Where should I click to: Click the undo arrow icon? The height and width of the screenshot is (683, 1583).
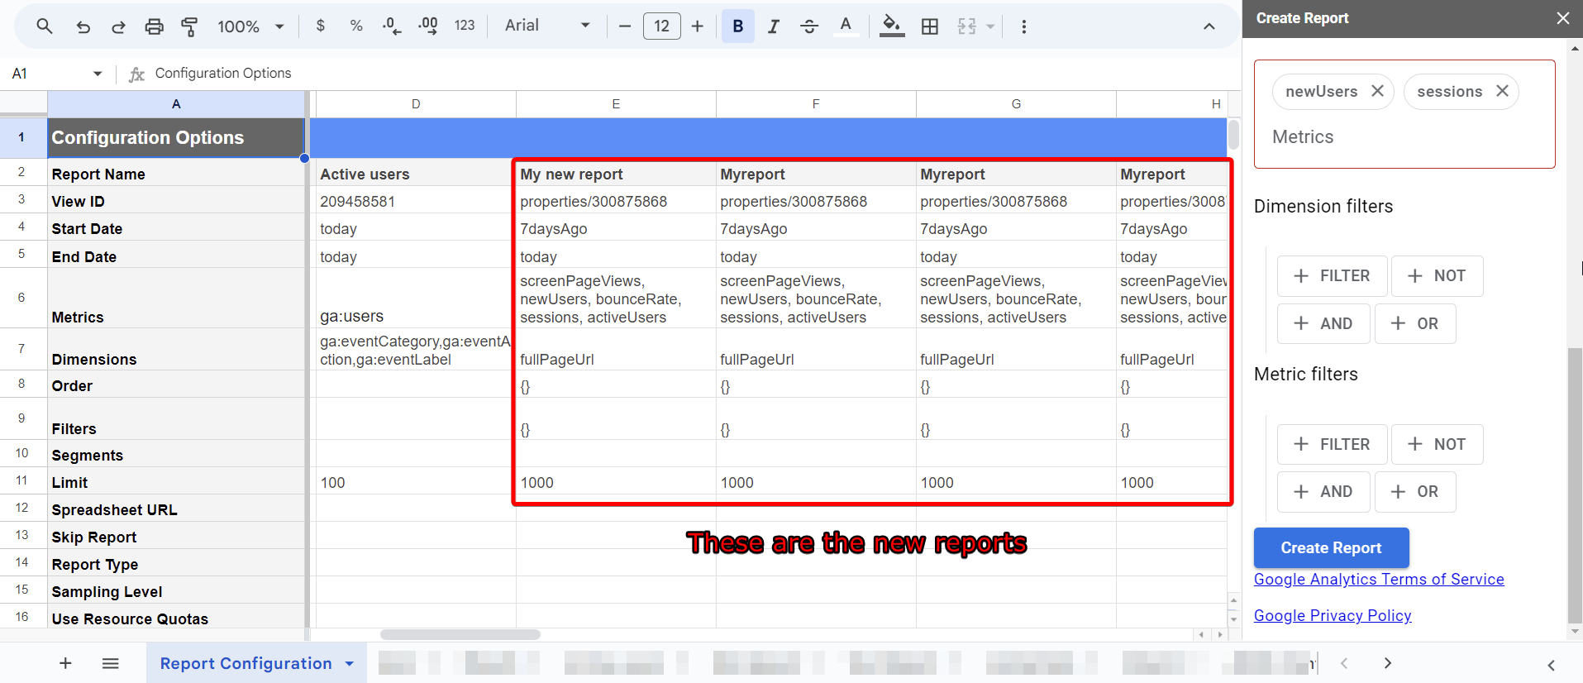pos(83,26)
